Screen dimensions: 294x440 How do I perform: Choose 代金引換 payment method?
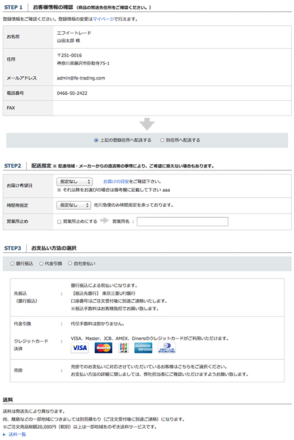click(41, 263)
